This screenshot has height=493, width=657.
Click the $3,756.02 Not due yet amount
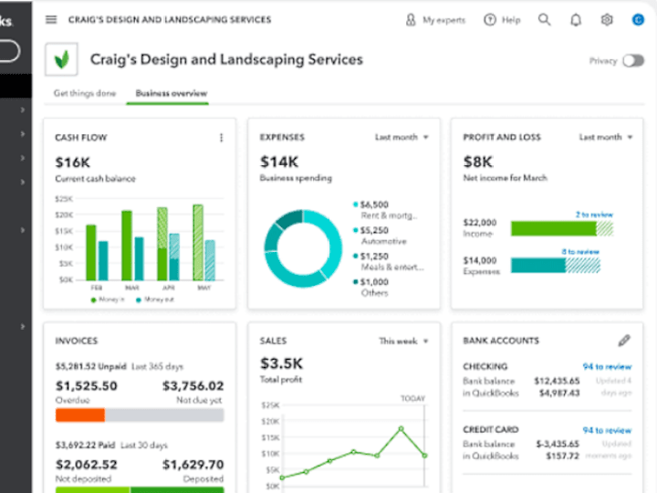(x=193, y=385)
